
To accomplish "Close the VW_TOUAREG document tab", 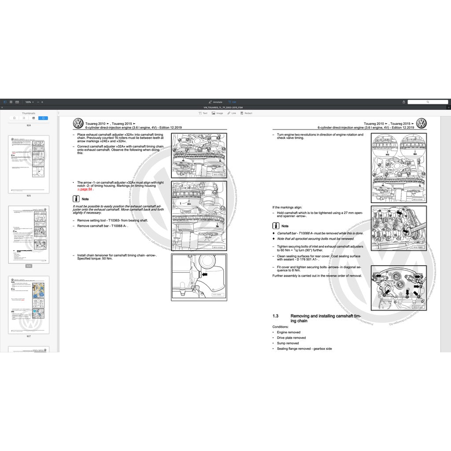I will pyautogui.click(x=2, y=107).
